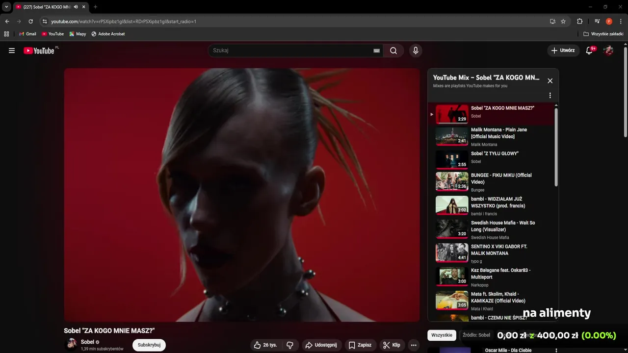This screenshot has height=353, width=628.
Task: Play Mata KAMIKAZE official video
Action: [493, 301]
